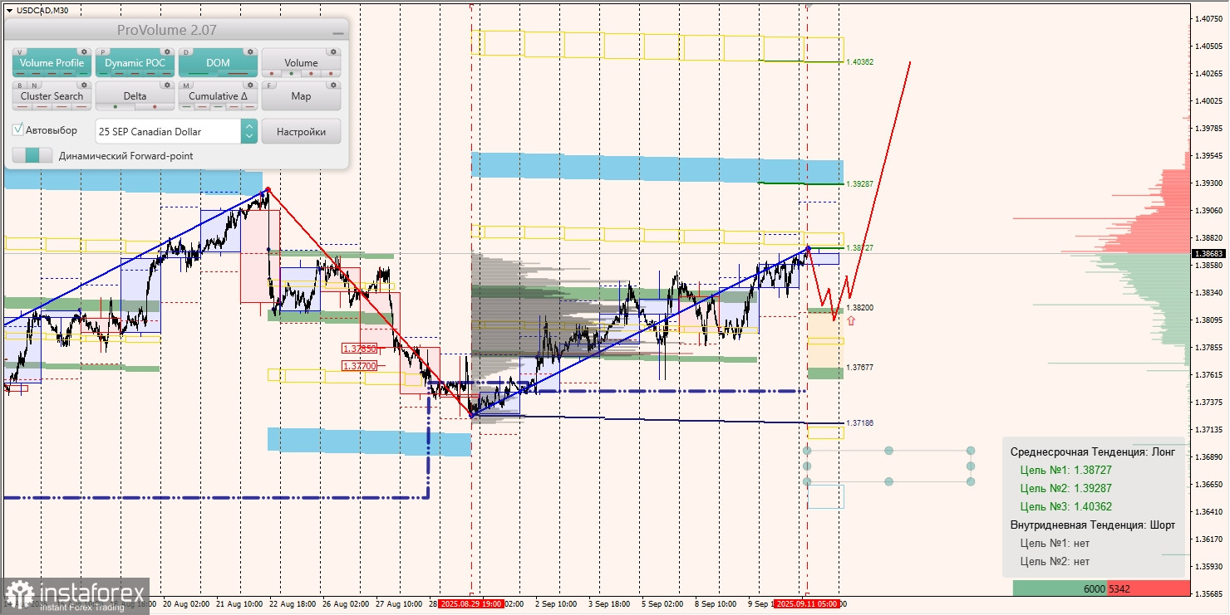Click Цель №1: 1.38727 in the info panel
This screenshot has height=615, width=1230.
1066,470
